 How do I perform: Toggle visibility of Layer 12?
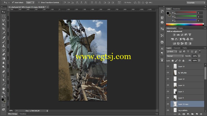[168, 79]
